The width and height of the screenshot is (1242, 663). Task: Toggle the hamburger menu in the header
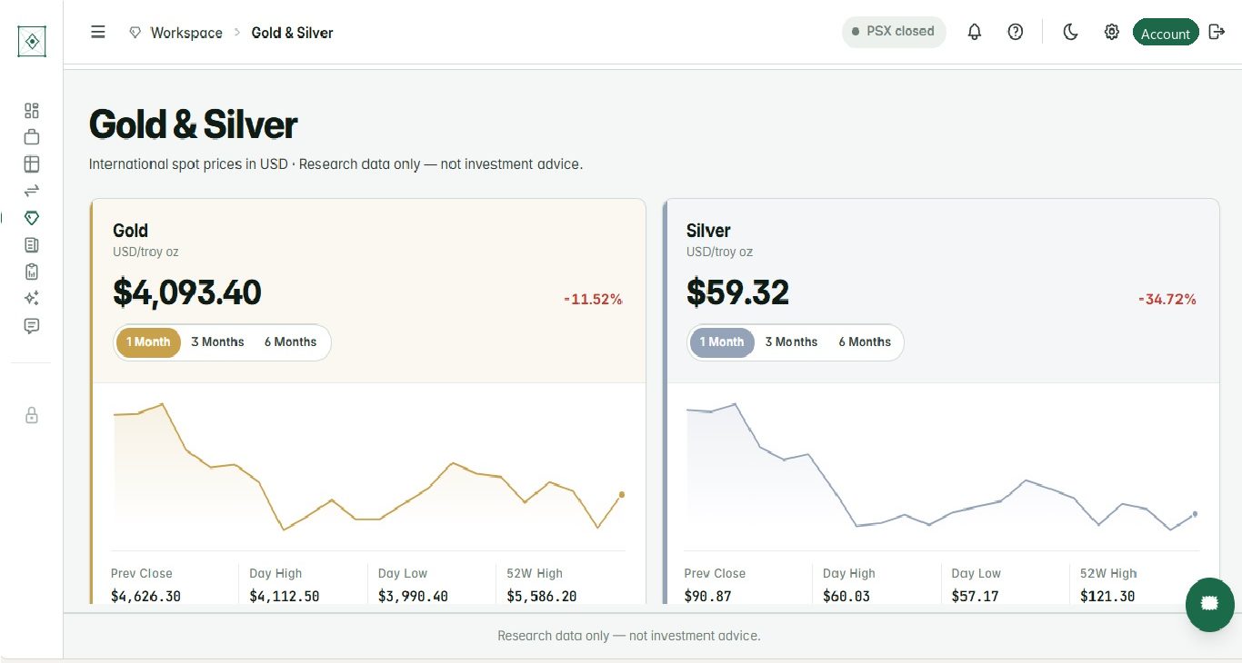point(98,32)
